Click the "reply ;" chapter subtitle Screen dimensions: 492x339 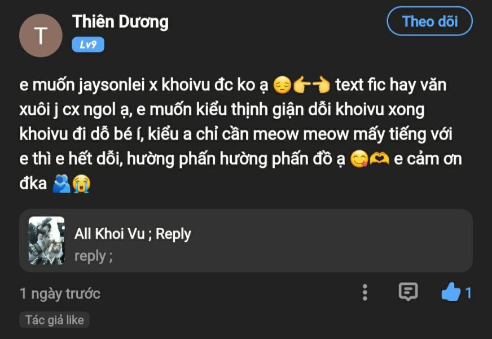click(x=94, y=256)
